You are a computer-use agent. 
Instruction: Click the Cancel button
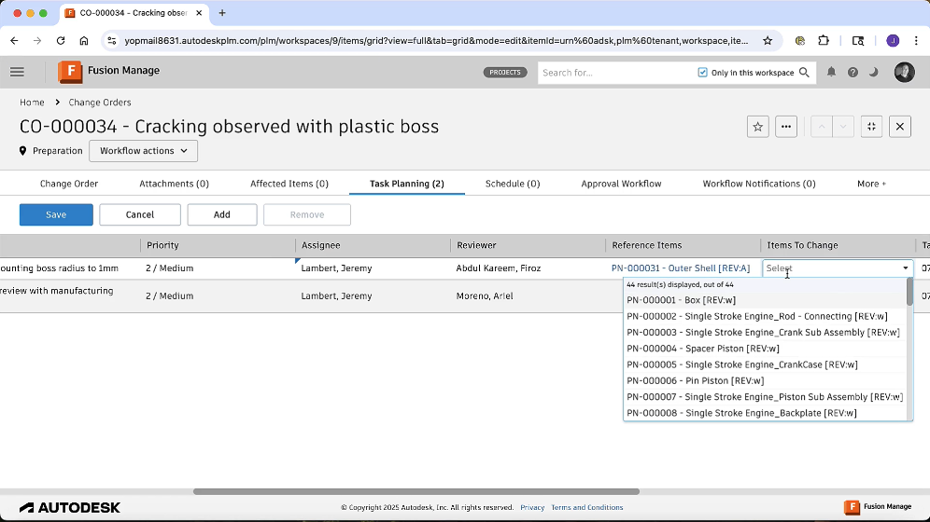(x=140, y=214)
